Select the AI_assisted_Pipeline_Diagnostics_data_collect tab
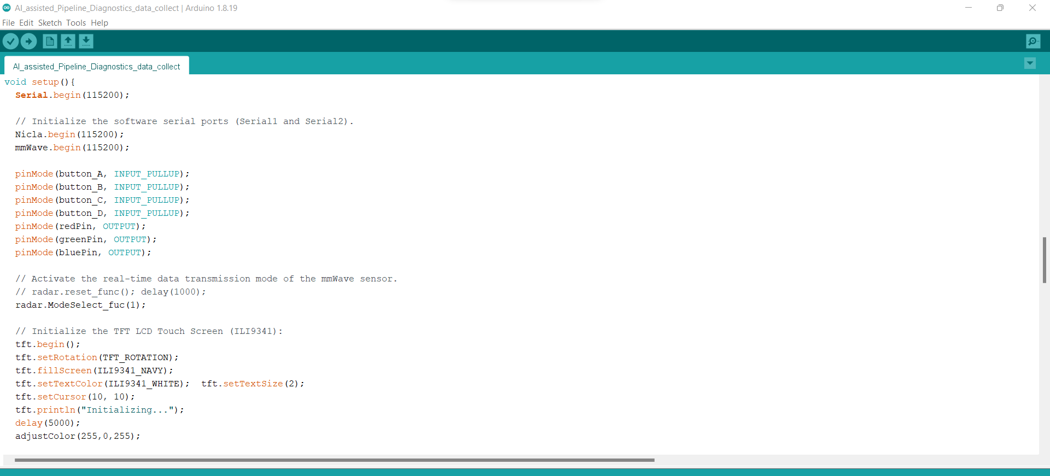1050x476 pixels. (x=96, y=66)
